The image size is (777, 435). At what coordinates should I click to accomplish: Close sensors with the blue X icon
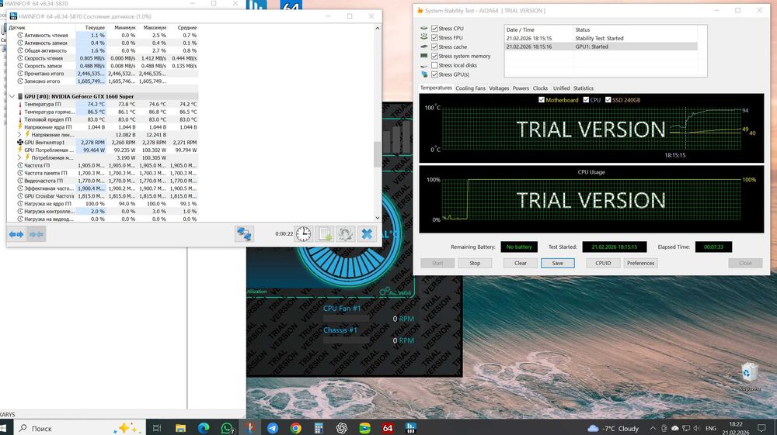[x=367, y=233]
